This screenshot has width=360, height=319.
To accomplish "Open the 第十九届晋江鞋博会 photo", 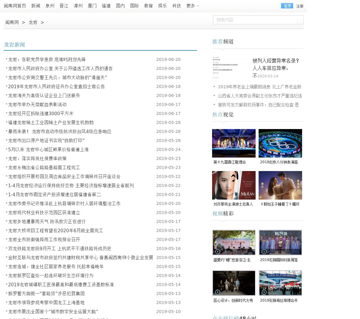I will [x=234, y=143].
